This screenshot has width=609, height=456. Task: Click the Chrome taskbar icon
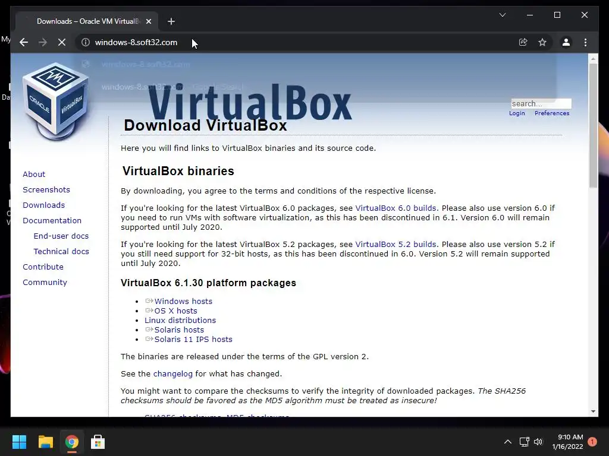coord(72,442)
